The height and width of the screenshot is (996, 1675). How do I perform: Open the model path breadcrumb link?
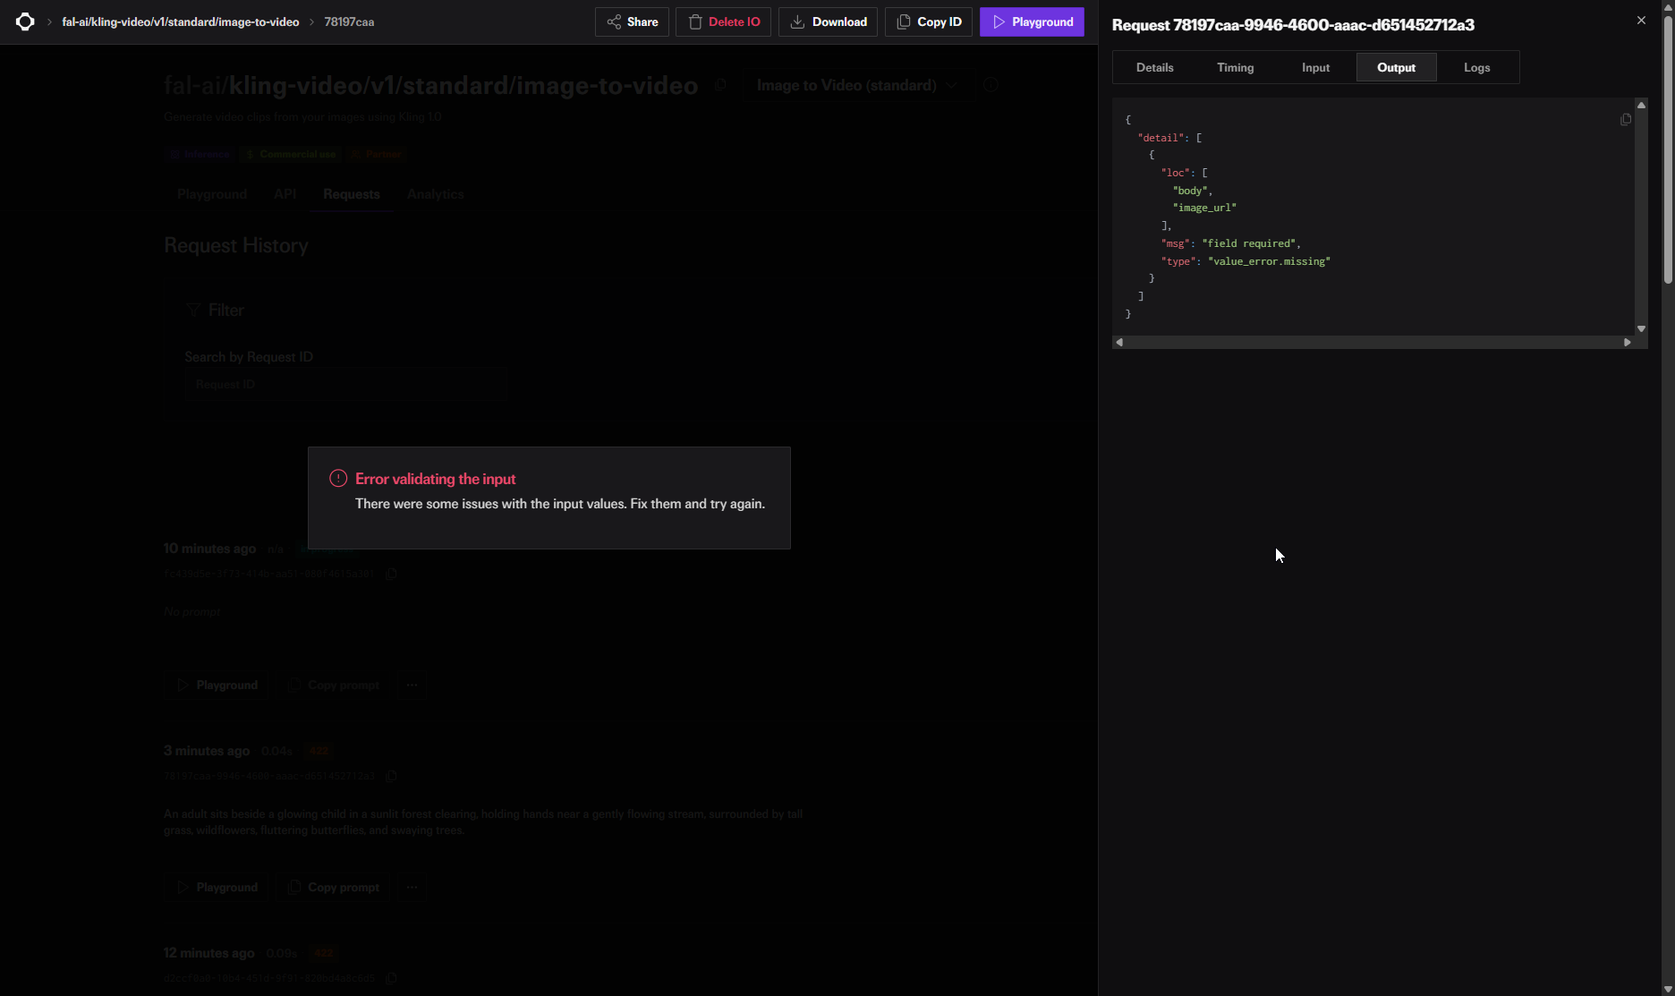pos(180,21)
